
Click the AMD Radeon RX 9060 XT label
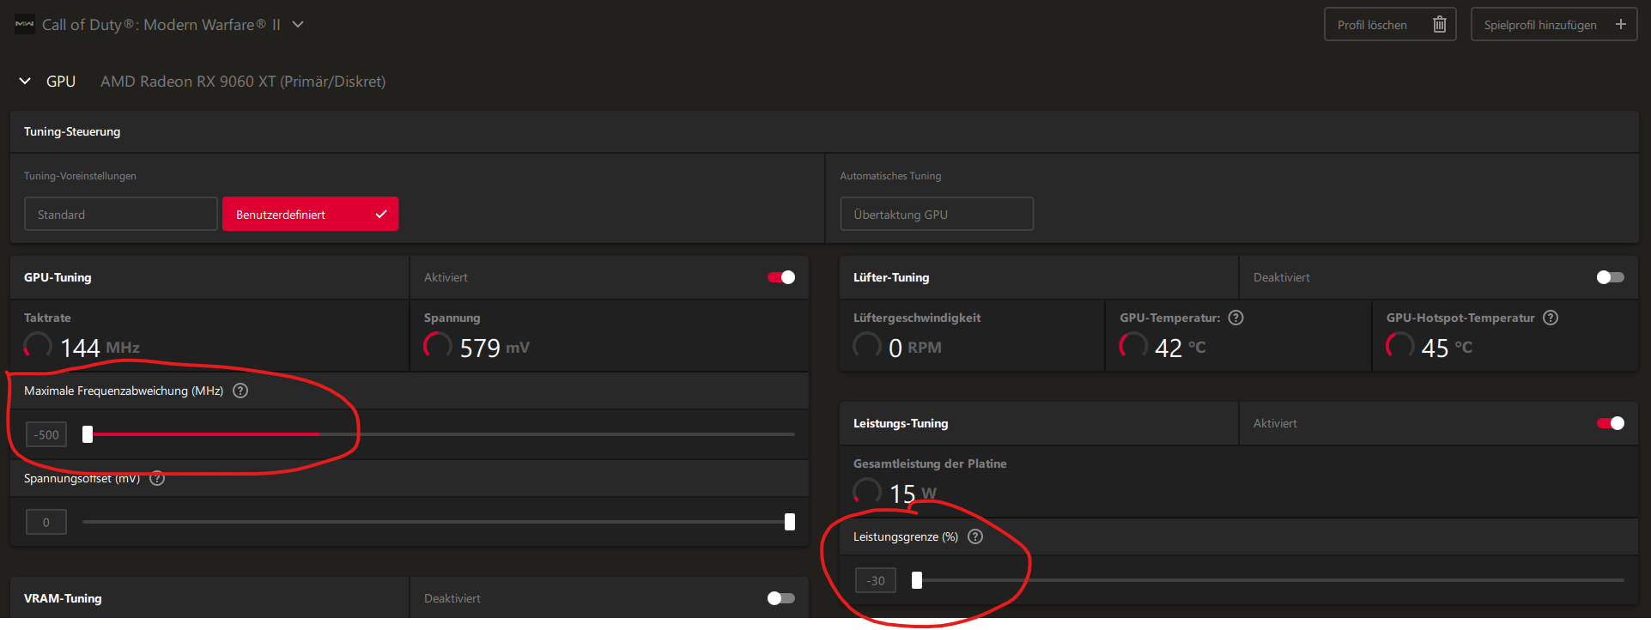243,82
